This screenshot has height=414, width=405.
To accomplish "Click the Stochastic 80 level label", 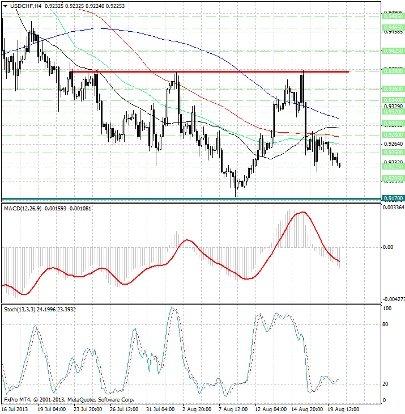I will pos(385,324).
